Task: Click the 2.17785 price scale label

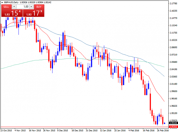Action: 173,3
